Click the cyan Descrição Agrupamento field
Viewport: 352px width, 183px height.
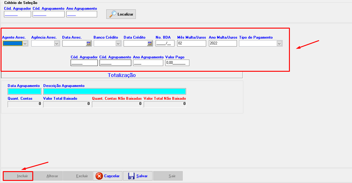point(114,91)
